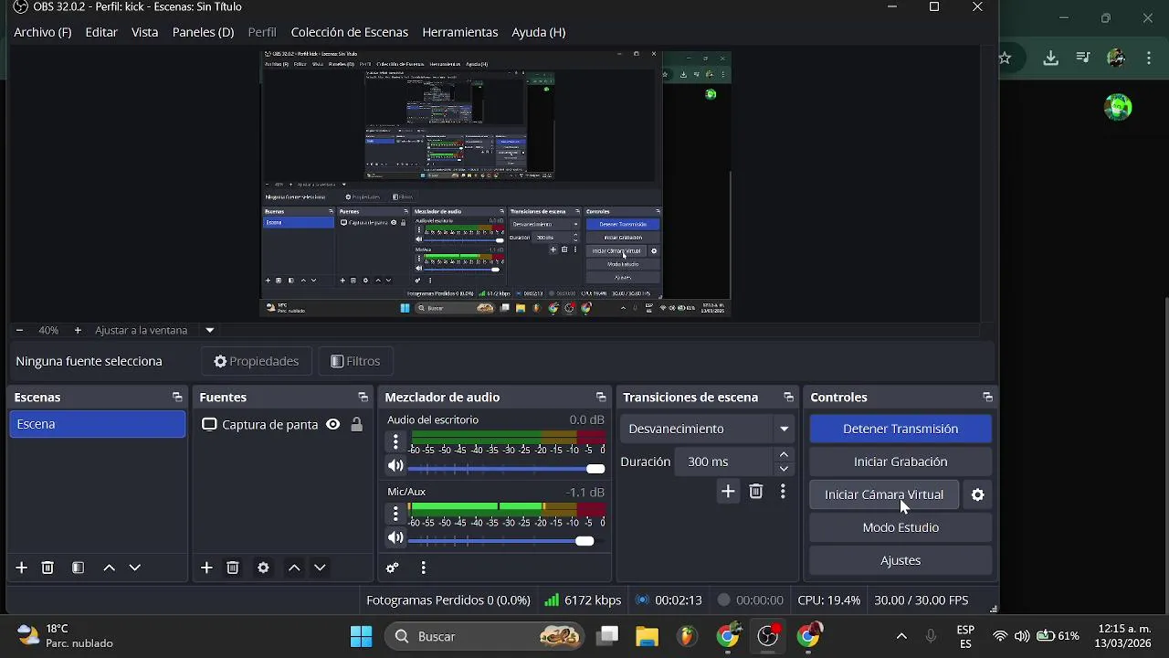This screenshot has height=658, width=1169.
Task: Click Detener Transmisión button
Action: click(x=900, y=429)
